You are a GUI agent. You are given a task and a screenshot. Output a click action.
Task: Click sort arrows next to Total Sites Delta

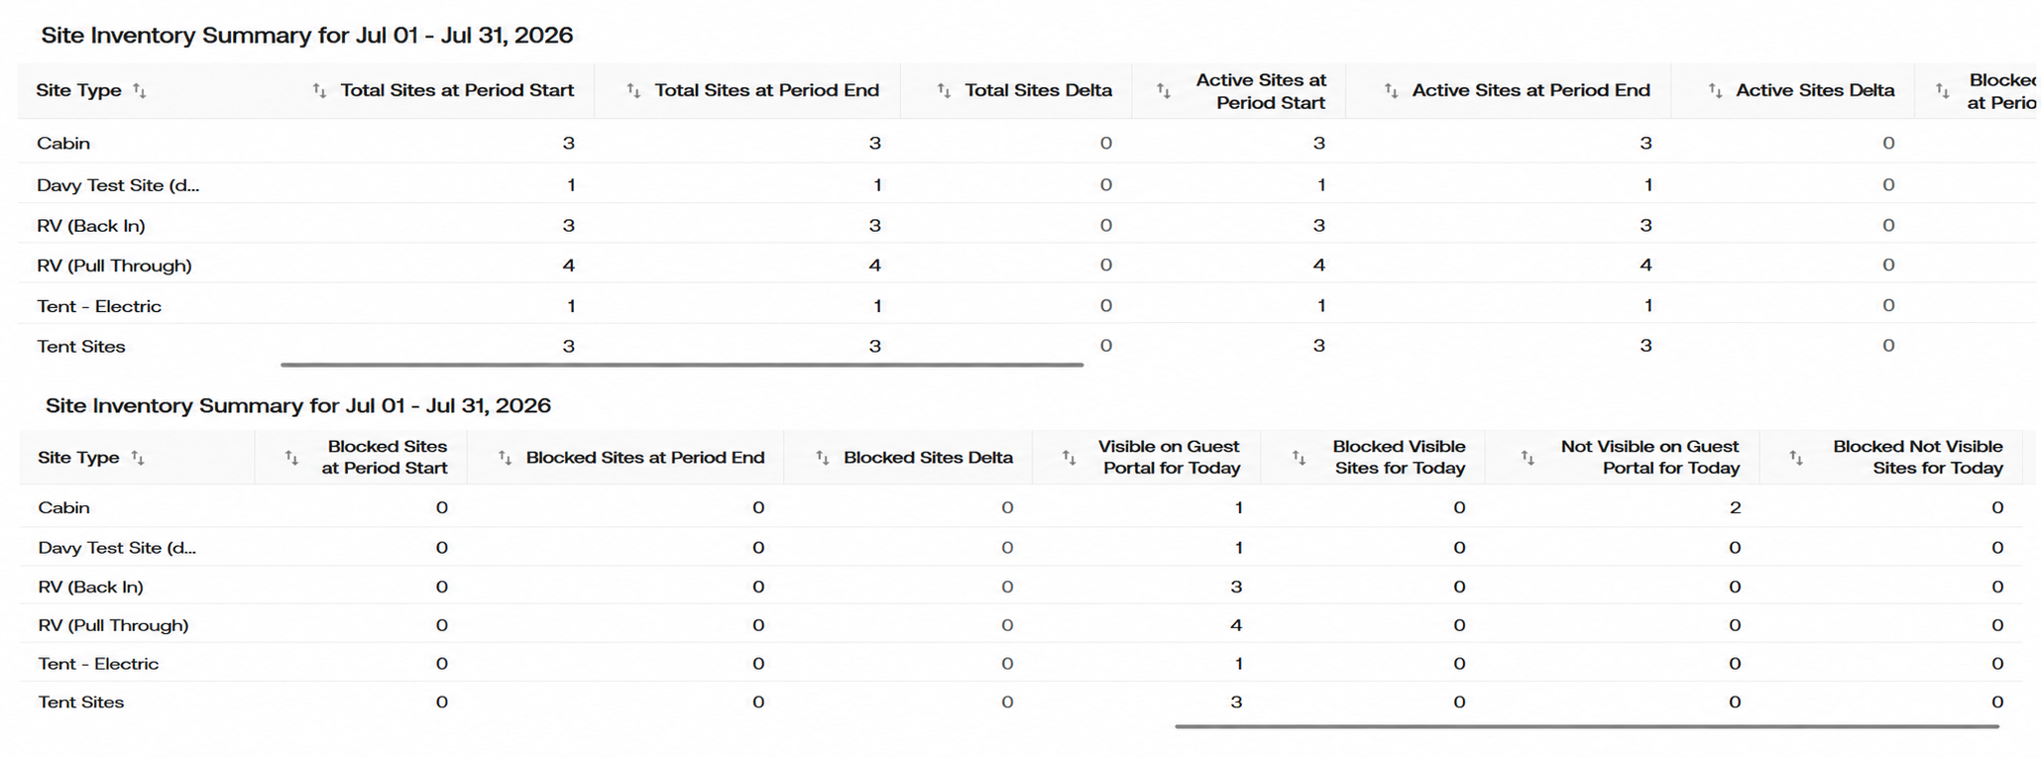tap(944, 90)
